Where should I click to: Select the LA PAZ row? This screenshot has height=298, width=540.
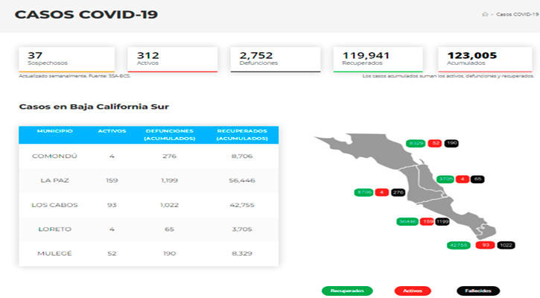tap(149, 180)
